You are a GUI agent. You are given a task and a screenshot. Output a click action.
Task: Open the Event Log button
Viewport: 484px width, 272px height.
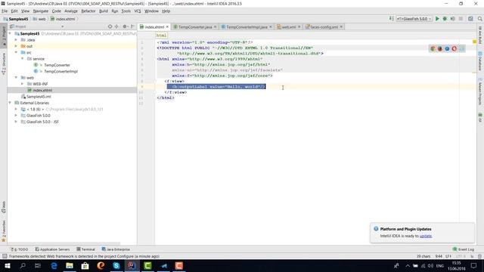coord(463,249)
